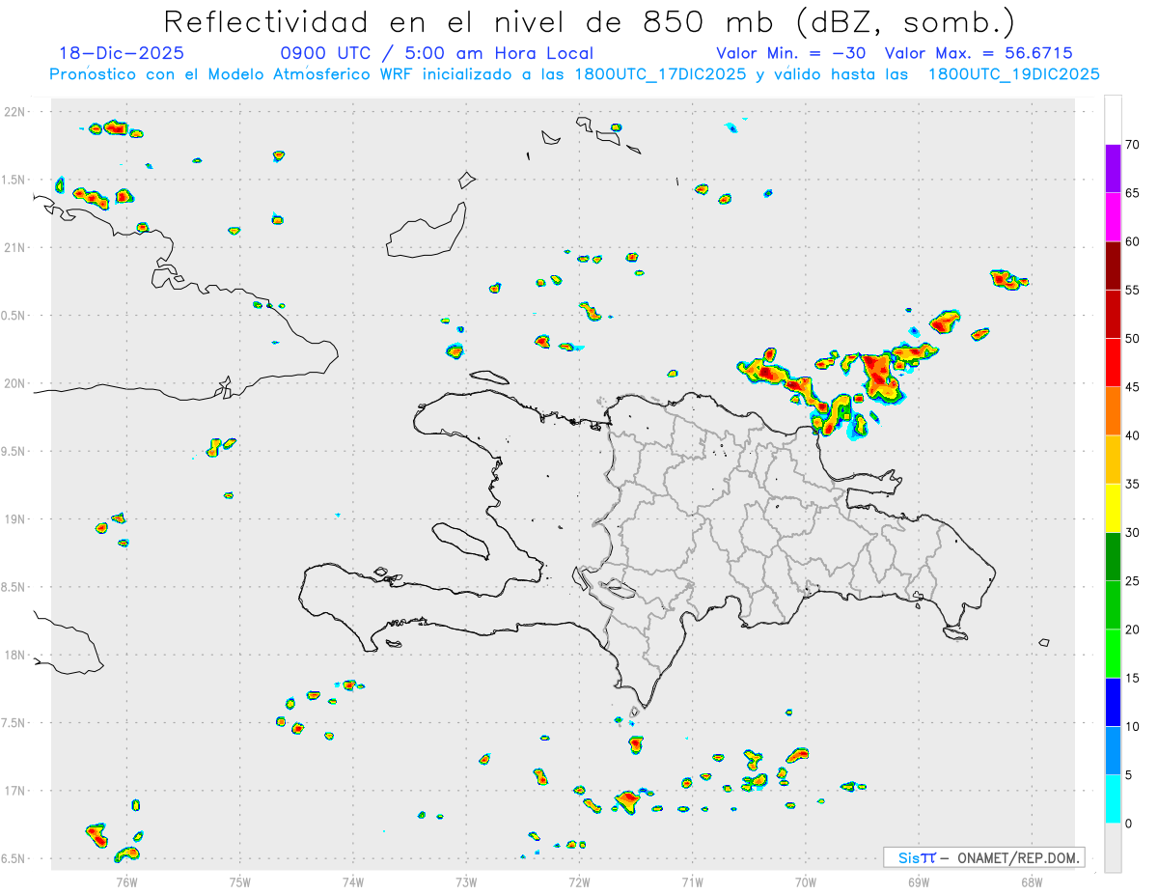Click the white above-70 colorbar segment
Image resolution: width=1158 pixels, height=895 pixels.
point(1113,120)
